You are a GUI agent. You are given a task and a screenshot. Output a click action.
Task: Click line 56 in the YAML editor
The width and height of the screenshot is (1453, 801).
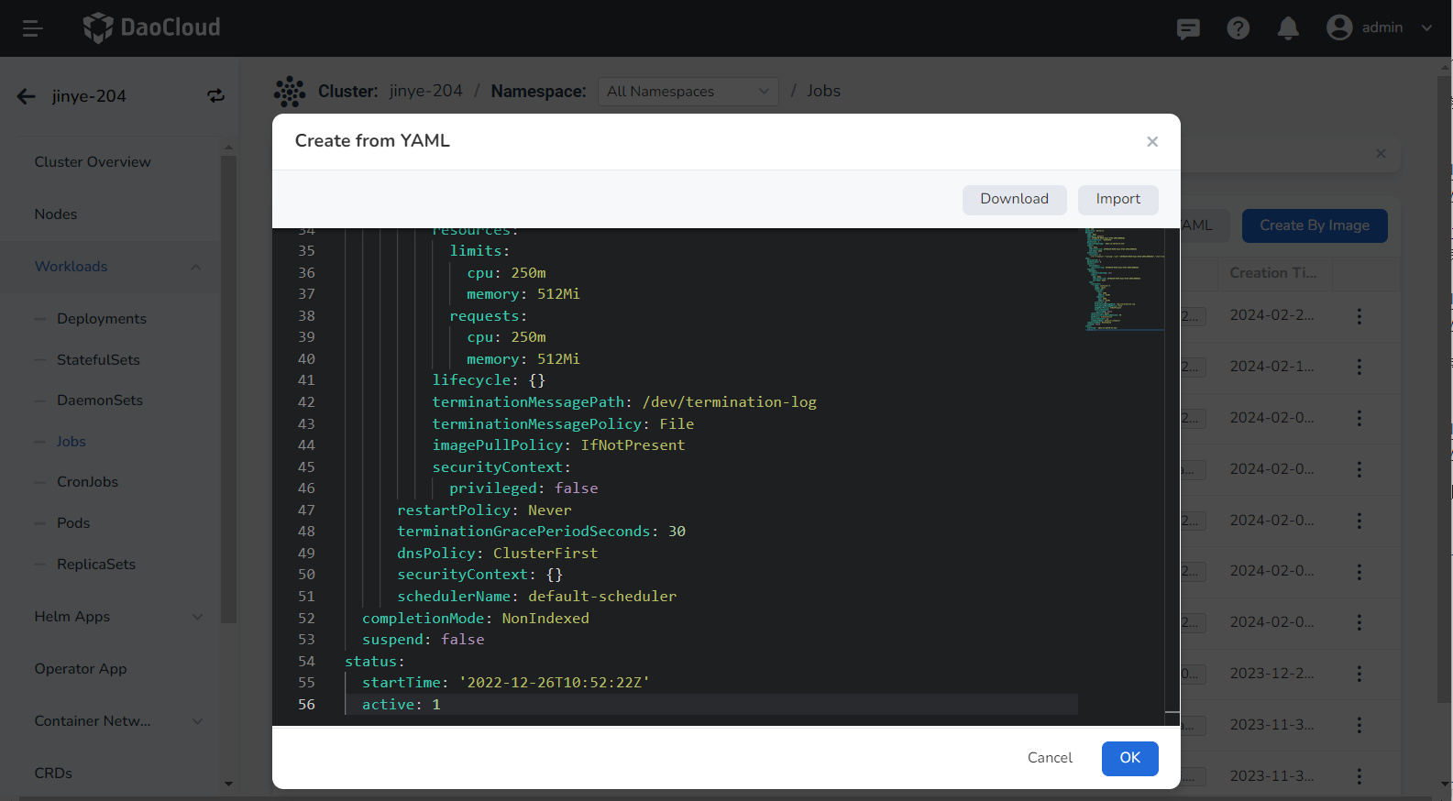[642, 705]
